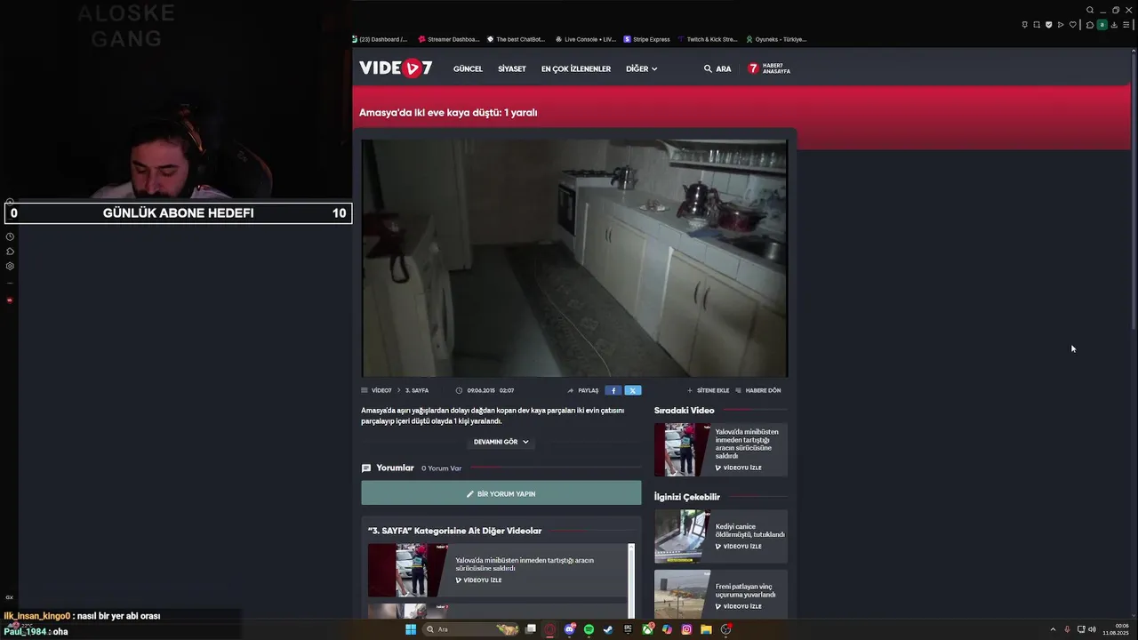Share video on Facebook icon

[x=613, y=390]
